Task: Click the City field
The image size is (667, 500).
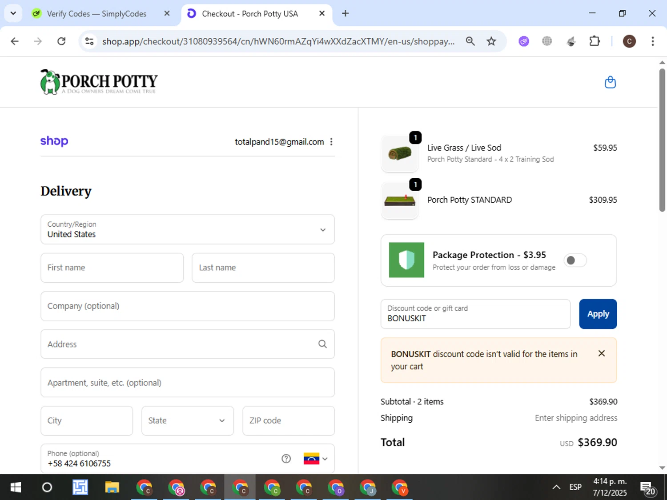Action: pos(87,420)
